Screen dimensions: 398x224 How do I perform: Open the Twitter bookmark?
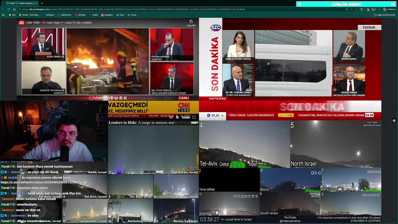93,15
